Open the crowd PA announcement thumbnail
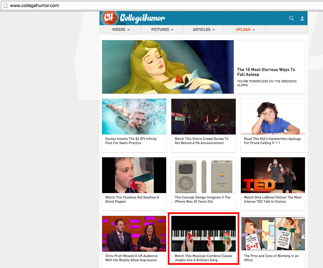The image size is (323, 268). 204,117
